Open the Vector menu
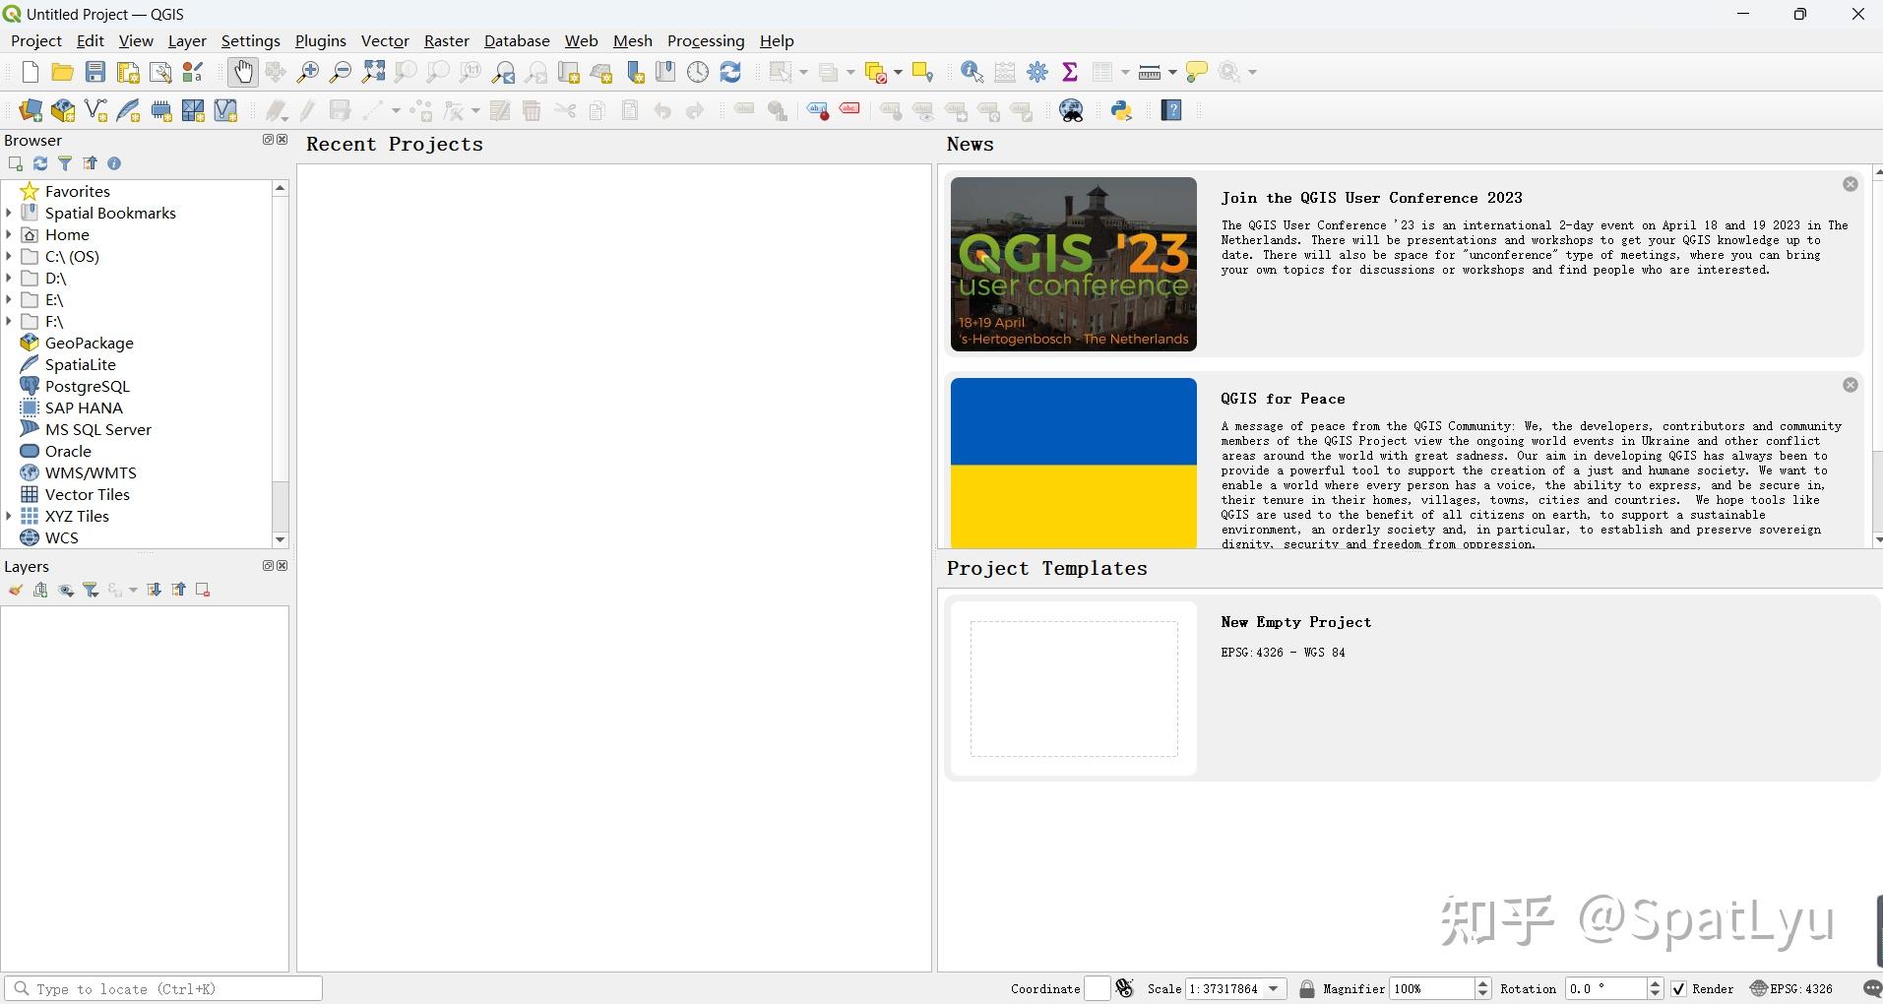The width and height of the screenshot is (1883, 1004). (x=384, y=41)
